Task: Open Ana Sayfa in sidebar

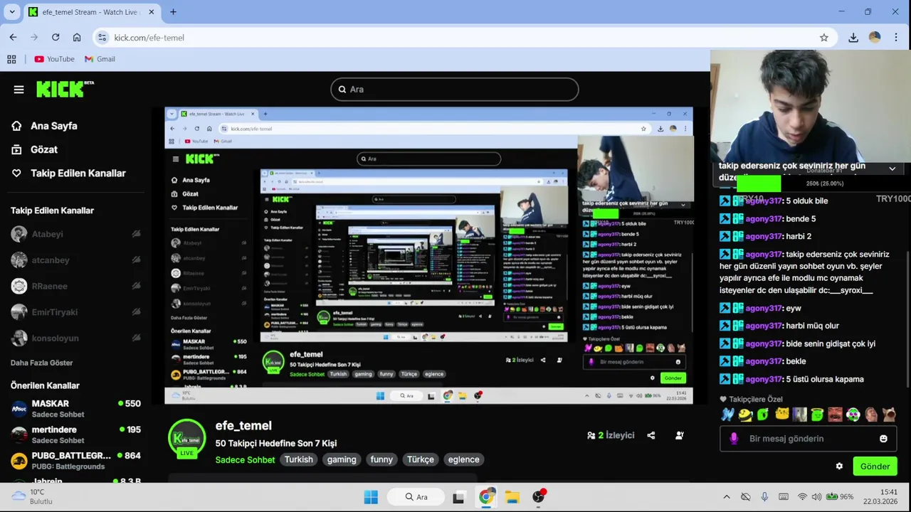Action: [x=44, y=126]
